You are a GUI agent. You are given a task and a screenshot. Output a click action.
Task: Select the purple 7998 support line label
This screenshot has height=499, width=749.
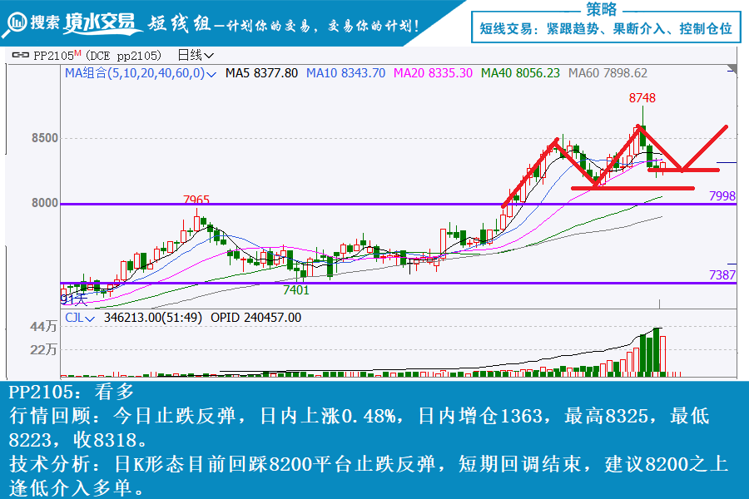click(x=722, y=195)
